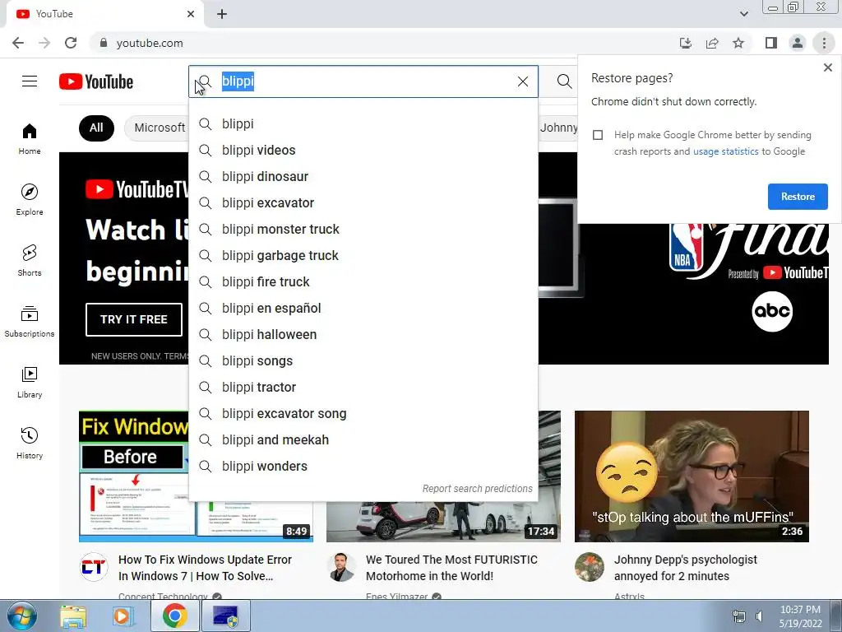
Task: Choose suggestion "blippi songs"
Action: click(363, 360)
